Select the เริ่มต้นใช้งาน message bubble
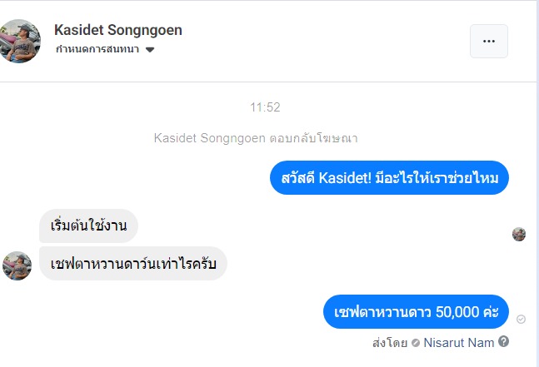Viewport: 539px width, 367px height. (x=88, y=226)
